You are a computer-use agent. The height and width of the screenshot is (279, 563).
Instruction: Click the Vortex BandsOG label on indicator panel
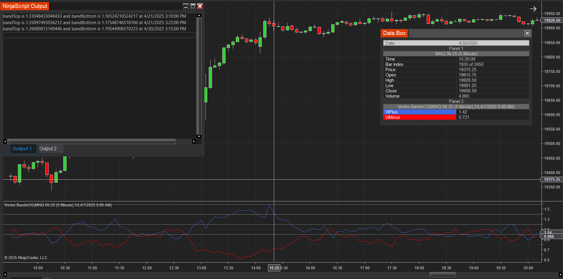tap(58, 205)
